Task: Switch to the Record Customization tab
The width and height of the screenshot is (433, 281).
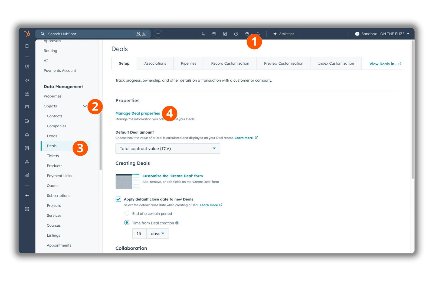Action: [x=230, y=63]
